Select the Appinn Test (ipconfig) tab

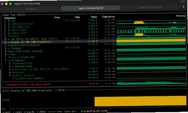tap(91, 8)
